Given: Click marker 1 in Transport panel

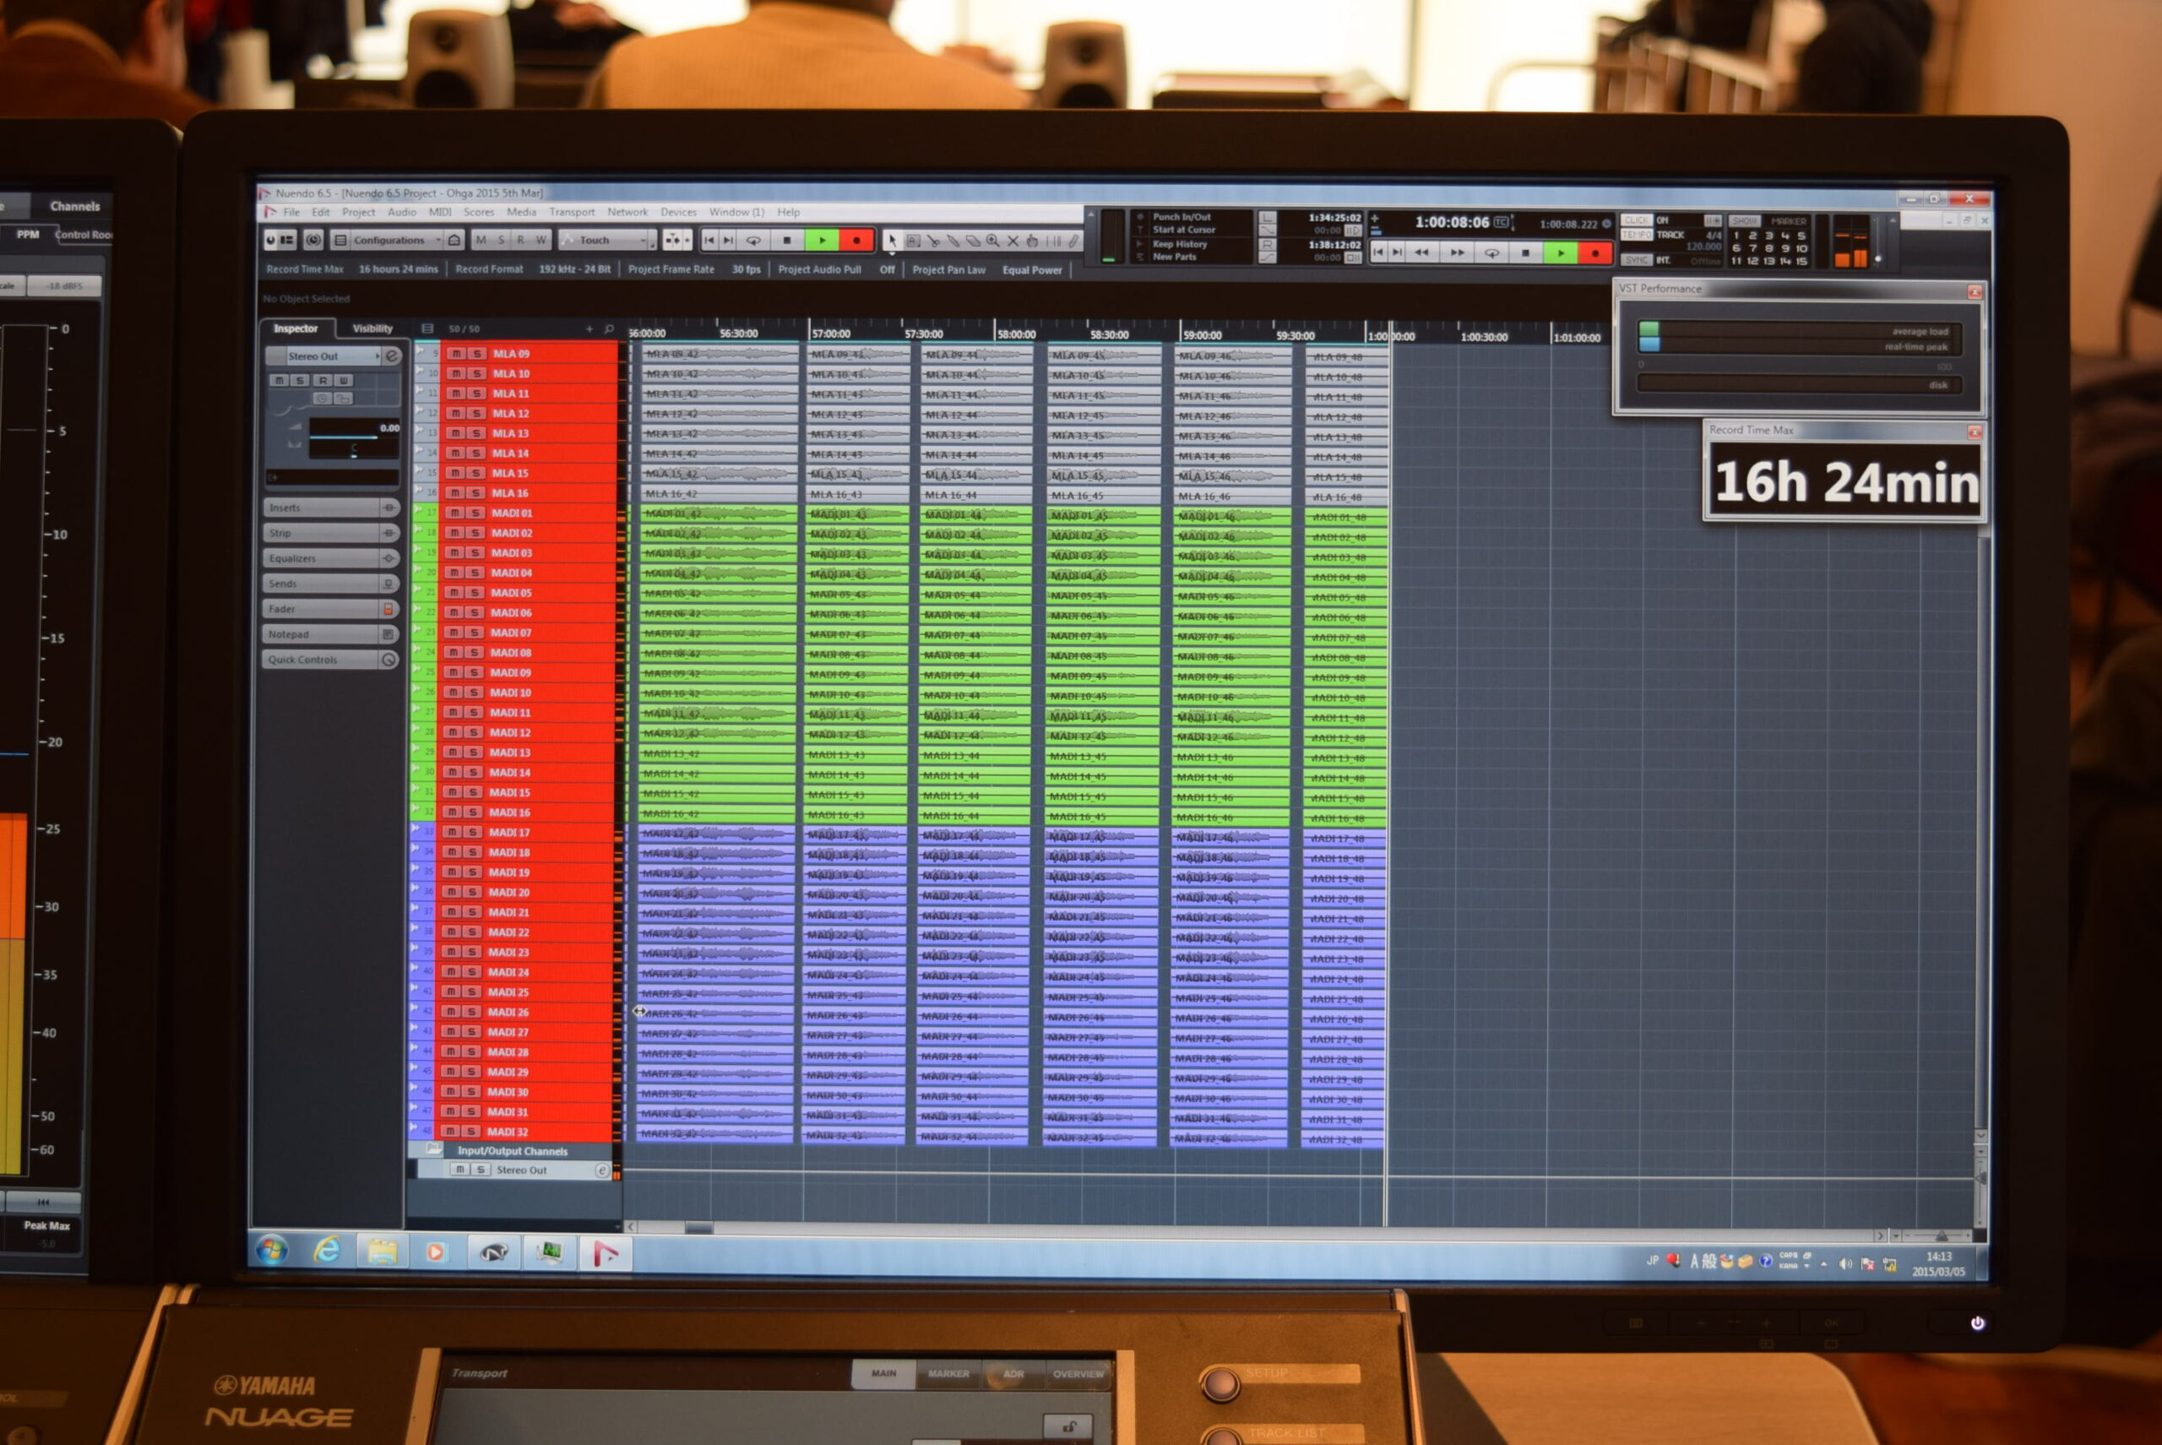Looking at the screenshot, I should tap(1736, 236).
